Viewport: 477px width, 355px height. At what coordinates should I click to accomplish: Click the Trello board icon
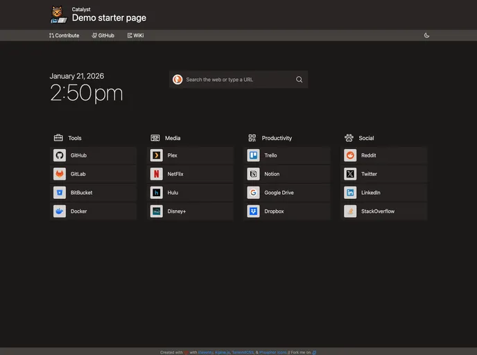tap(253, 155)
